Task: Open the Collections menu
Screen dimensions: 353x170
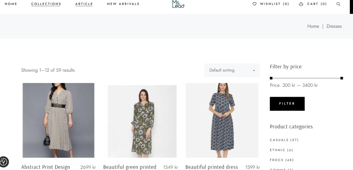Action: pyautogui.click(x=46, y=4)
